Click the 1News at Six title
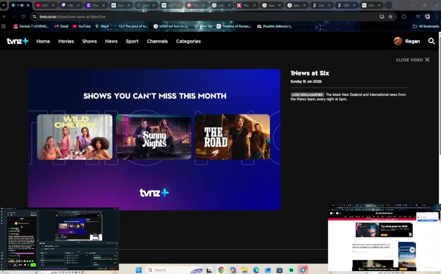441x274 pixels. pos(310,73)
